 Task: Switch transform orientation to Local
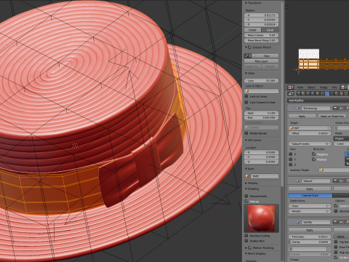(270, 30)
